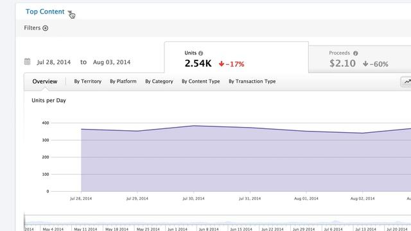The width and height of the screenshot is (411, 231).
Task: Click the $2.10 proceeds value
Action: 342,64
